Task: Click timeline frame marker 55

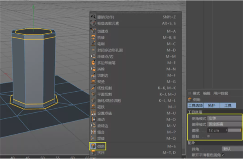Action: [x=58, y=158]
